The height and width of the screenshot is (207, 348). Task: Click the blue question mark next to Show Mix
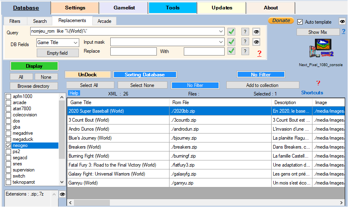(344, 31)
